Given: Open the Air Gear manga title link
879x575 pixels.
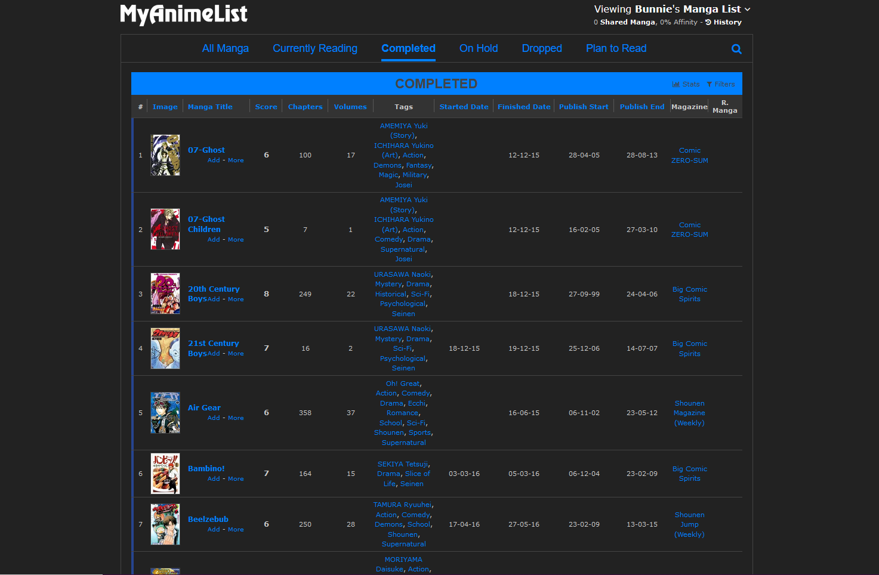Looking at the screenshot, I should click(204, 408).
